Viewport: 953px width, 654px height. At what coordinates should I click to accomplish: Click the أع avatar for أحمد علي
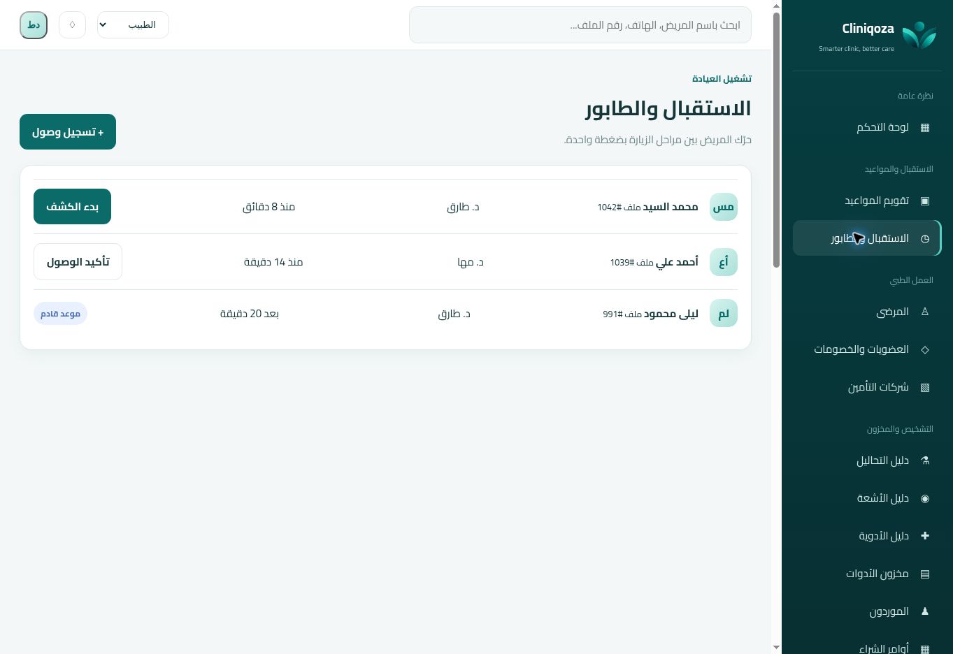pyautogui.click(x=724, y=262)
